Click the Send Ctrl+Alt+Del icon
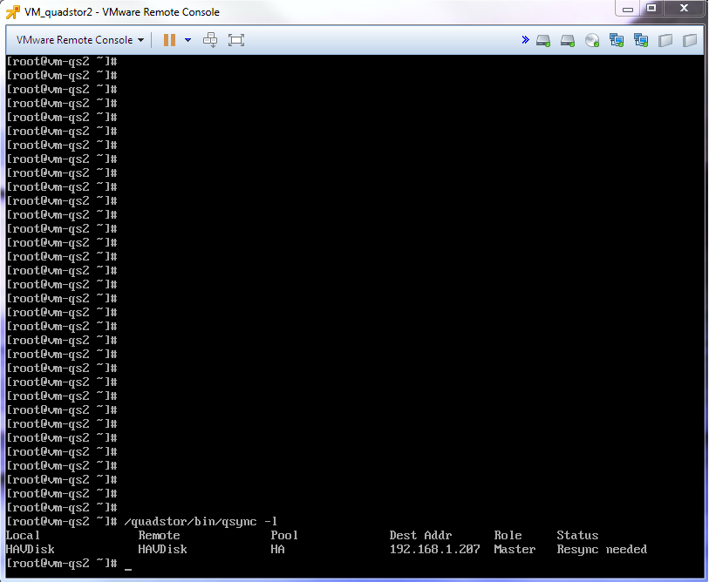Screen dimensions: 709x582 coord(210,40)
